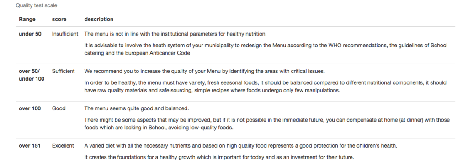Select the 'Good' score label
Image resolution: width=468 pixels, height=164 pixels.
coord(58,108)
